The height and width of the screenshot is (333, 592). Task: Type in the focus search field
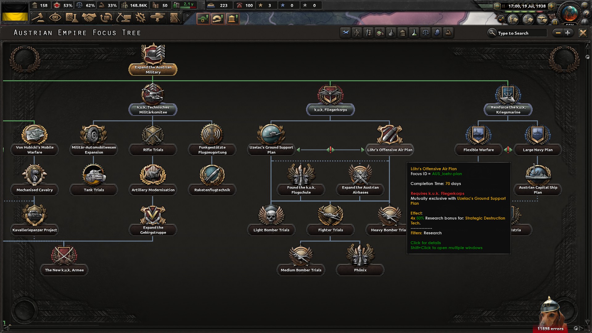pos(523,33)
